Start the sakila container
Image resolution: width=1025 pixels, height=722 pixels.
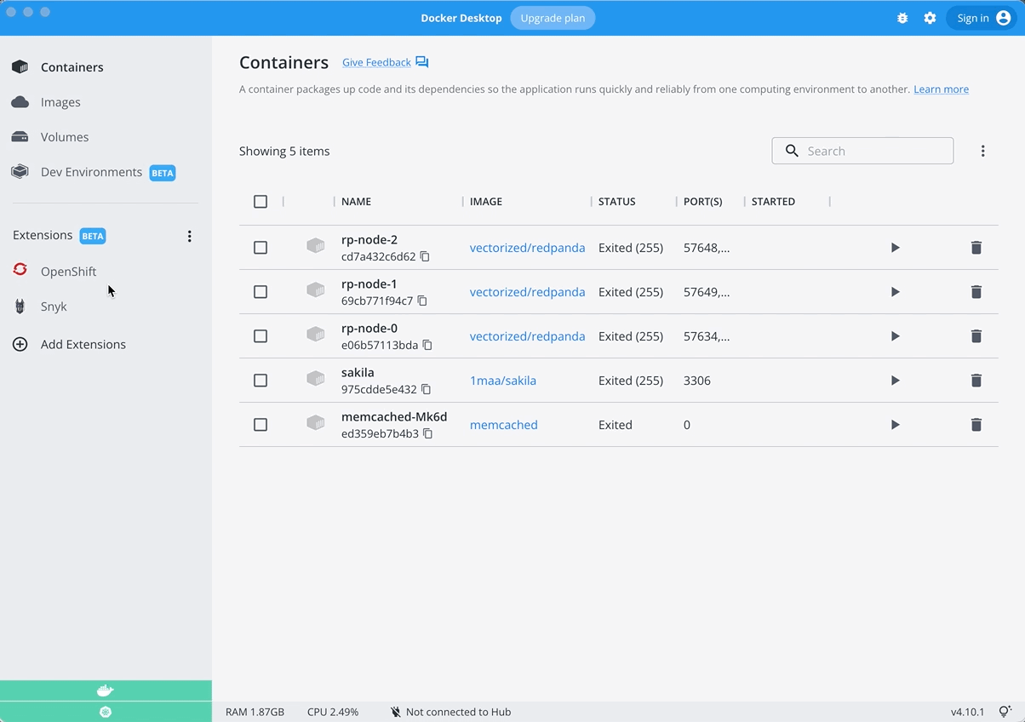pyautogui.click(x=895, y=381)
